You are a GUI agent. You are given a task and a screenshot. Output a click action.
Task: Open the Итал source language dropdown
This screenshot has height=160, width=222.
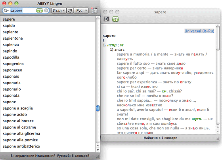[59, 10]
